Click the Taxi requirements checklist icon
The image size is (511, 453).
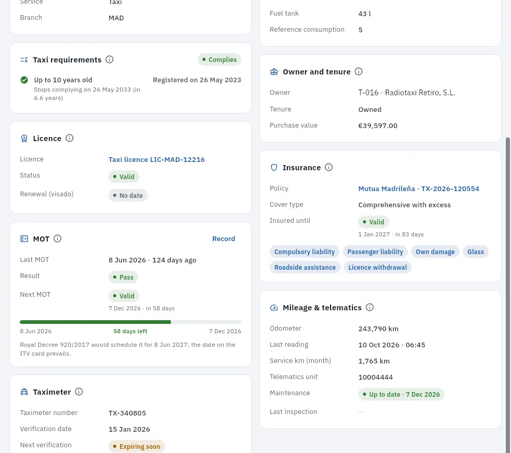click(24, 60)
